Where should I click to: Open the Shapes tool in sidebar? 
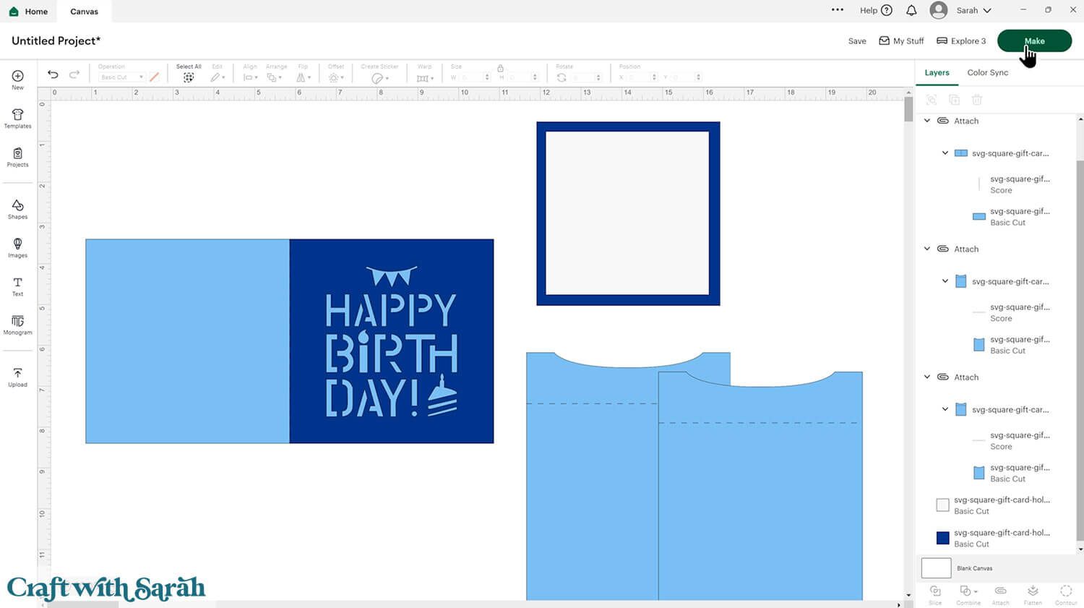tap(17, 209)
